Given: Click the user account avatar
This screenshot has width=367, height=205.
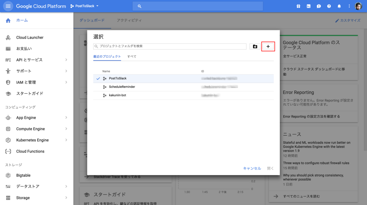Looking at the screenshot, I should [358, 6].
